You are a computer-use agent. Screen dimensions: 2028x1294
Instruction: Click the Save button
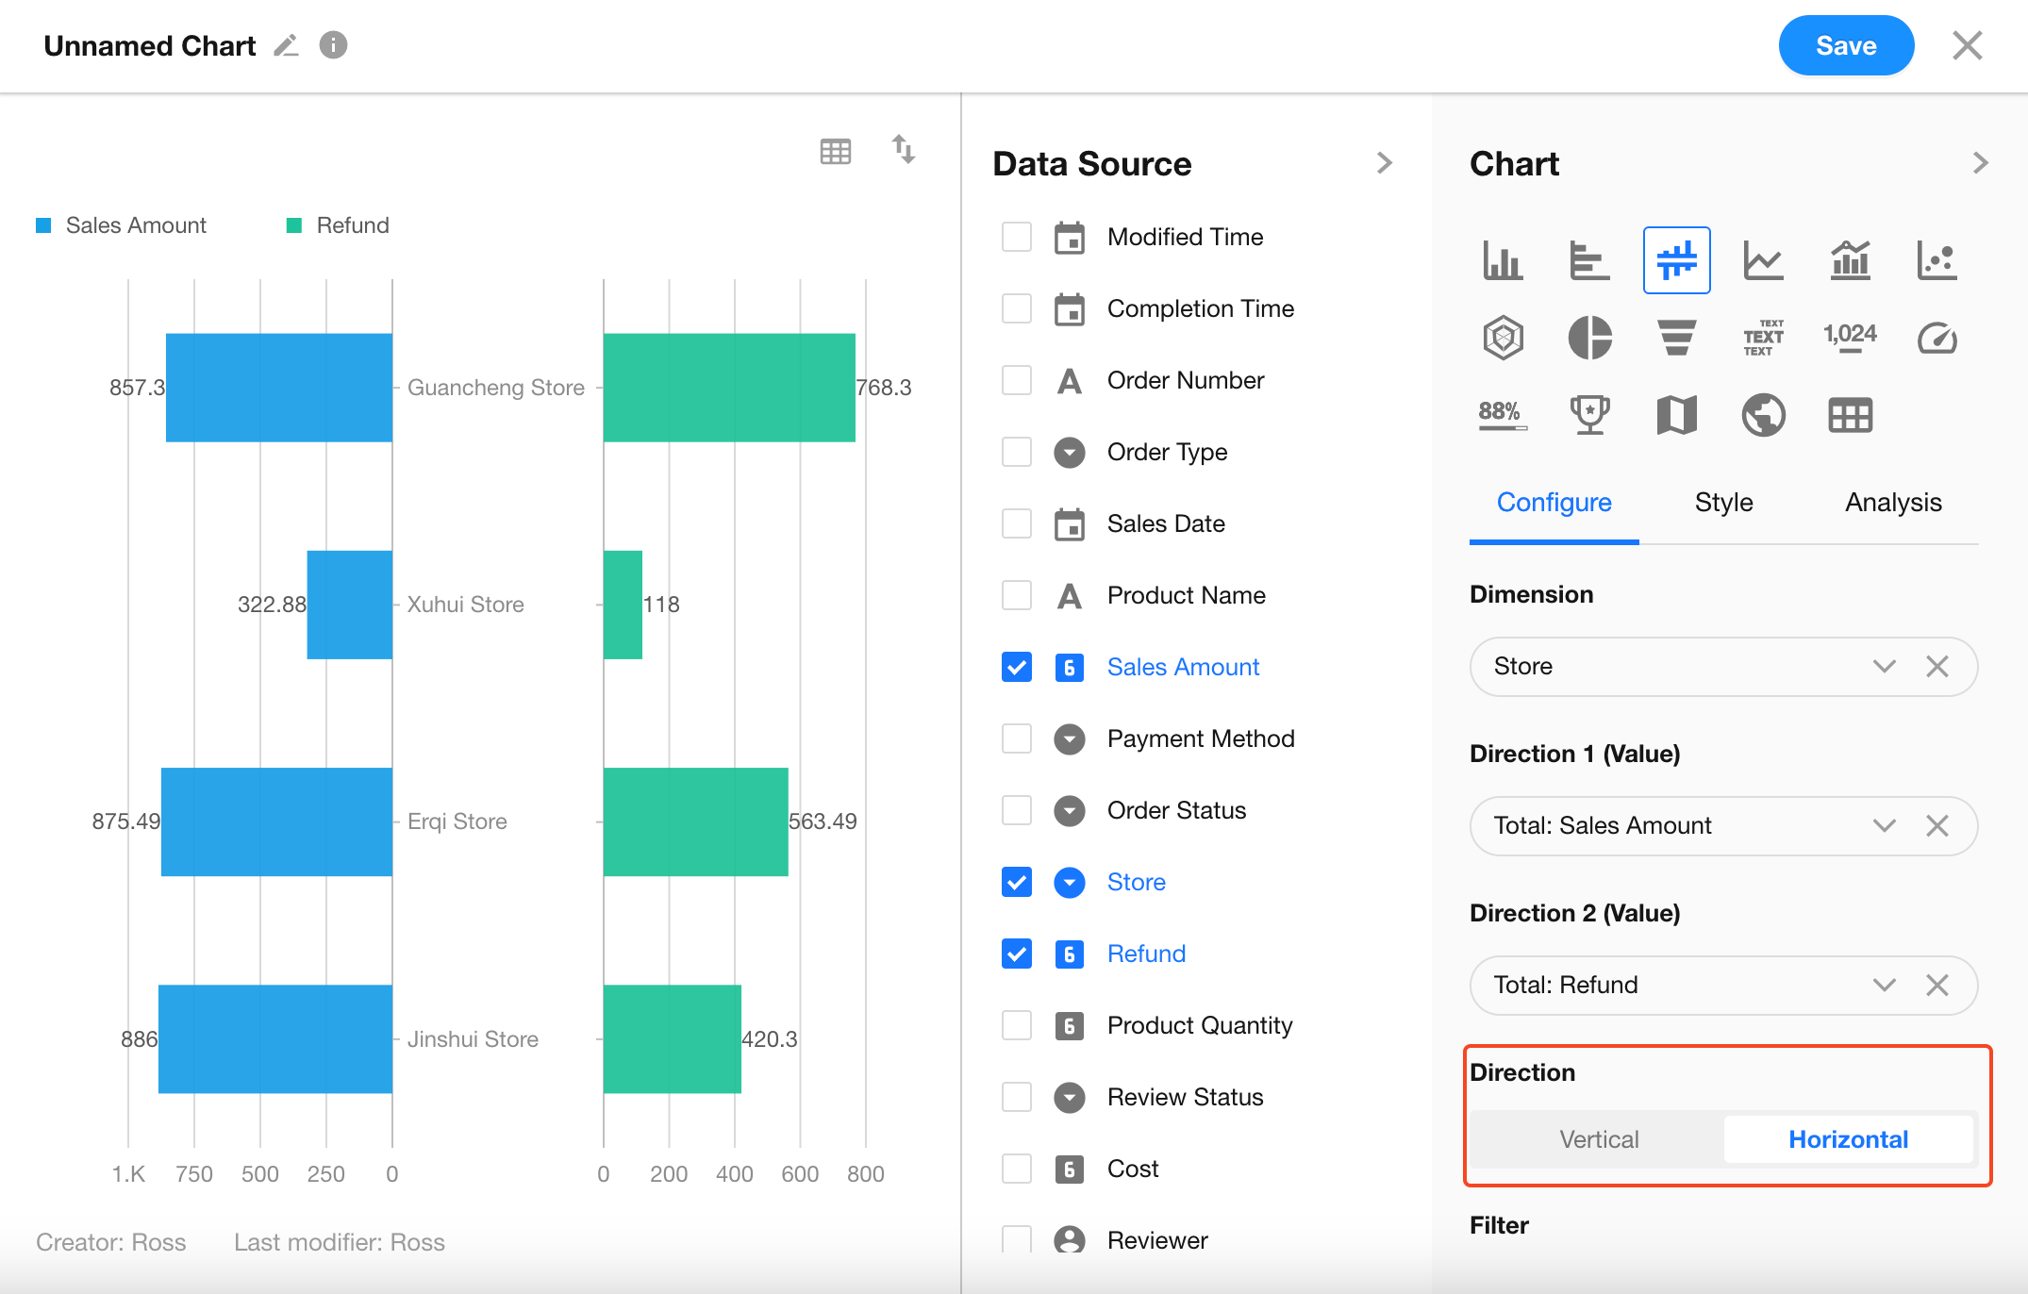(1845, 45)
